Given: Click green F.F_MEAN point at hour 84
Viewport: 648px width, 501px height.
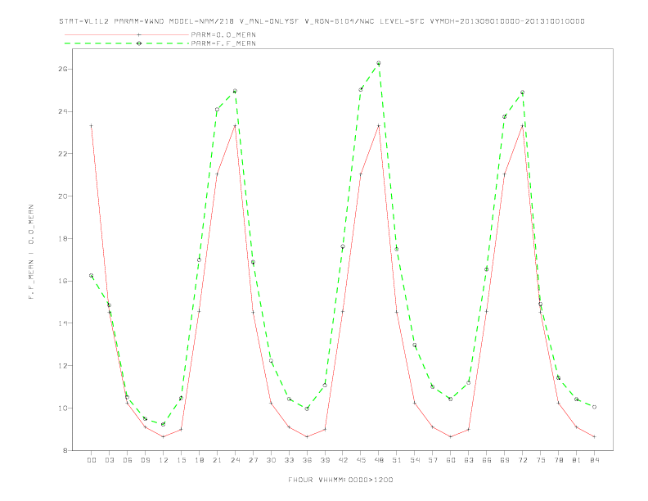Looking at the screenshot, I should click(x=594, y=407).
